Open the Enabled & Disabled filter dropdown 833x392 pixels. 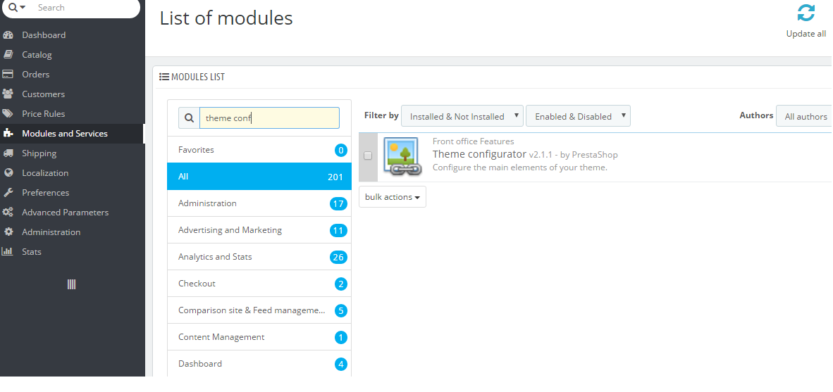tap(578, 116)
